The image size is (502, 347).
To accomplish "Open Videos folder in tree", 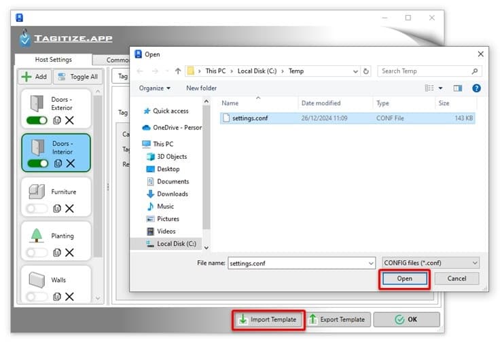I will [x=162, y=232].
